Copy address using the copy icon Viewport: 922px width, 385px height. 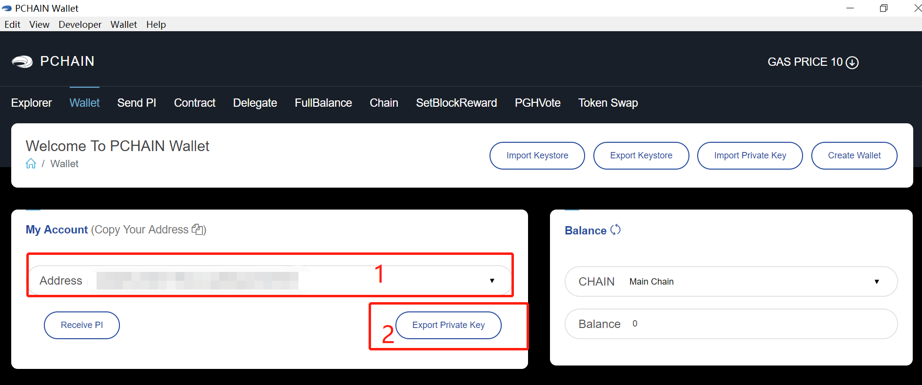pos(197,229)
